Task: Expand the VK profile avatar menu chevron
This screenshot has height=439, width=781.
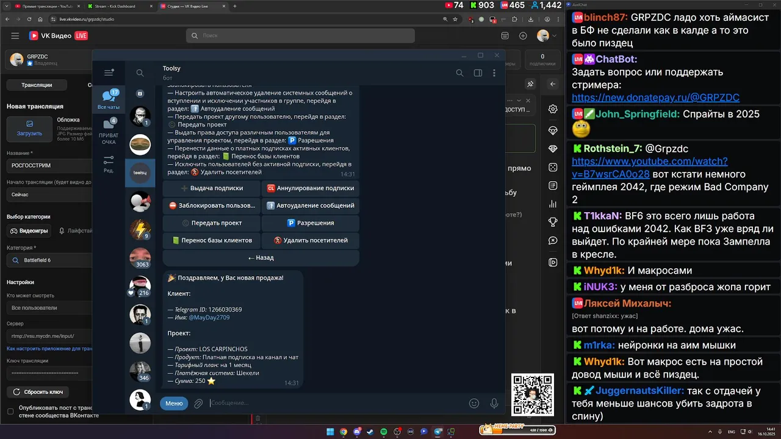Action: [x=553, y=36]
